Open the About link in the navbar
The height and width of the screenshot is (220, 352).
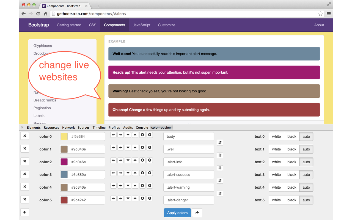coord(319,25)
